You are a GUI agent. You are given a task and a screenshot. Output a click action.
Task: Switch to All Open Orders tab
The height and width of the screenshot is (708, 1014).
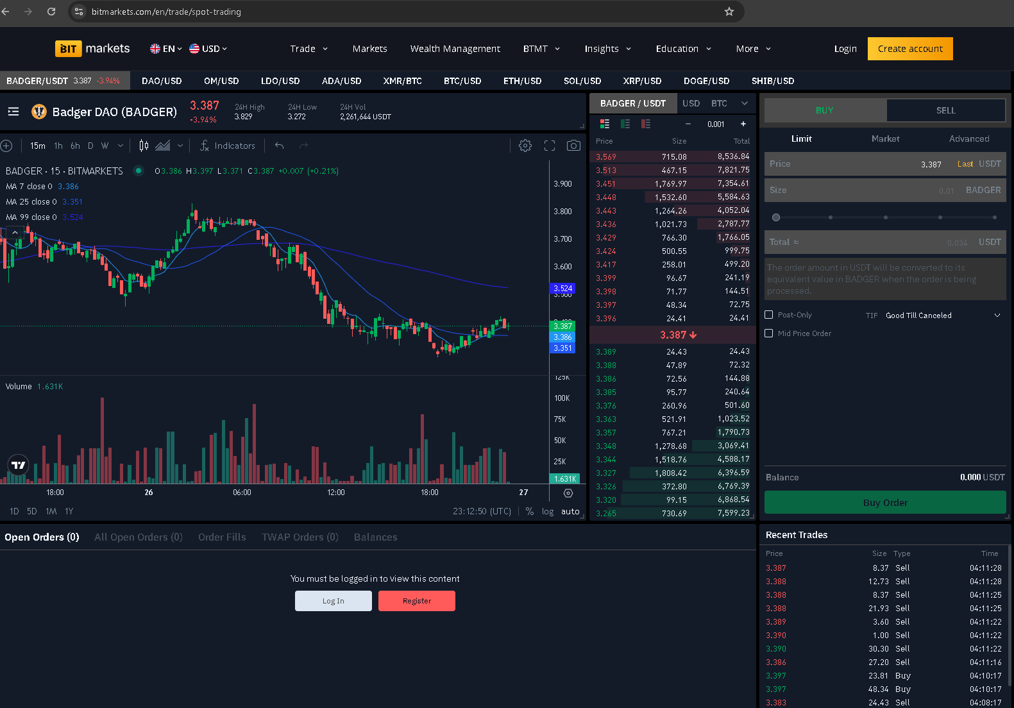click(x=139, y=537)
